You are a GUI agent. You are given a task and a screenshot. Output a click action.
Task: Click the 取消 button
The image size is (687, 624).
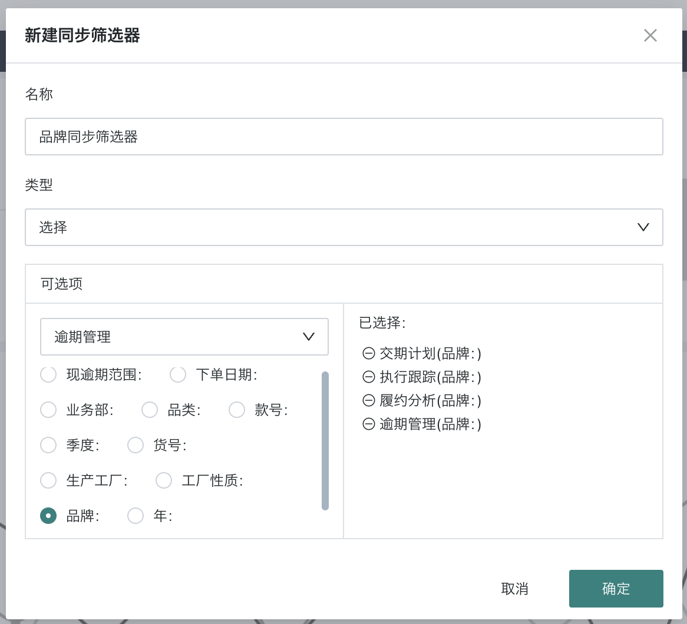pos(514,589)
